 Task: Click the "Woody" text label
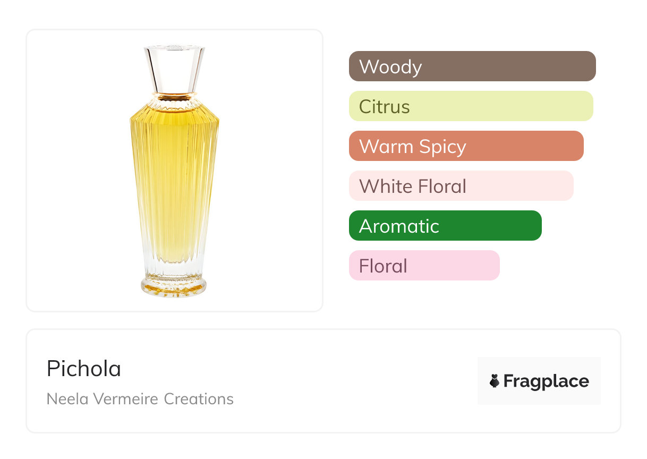pos(390,67)
